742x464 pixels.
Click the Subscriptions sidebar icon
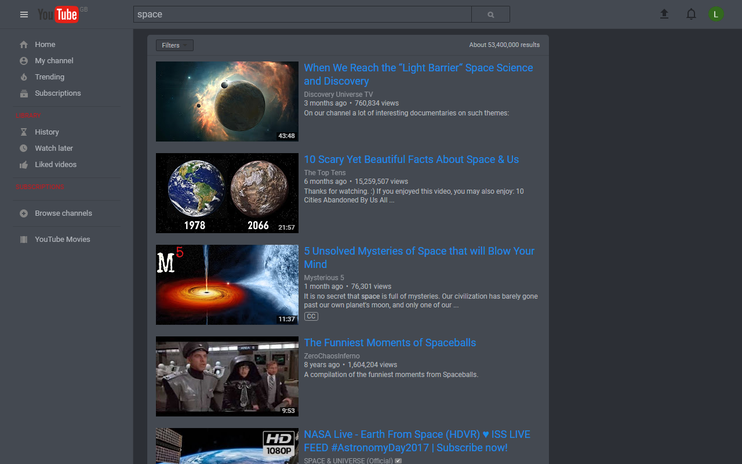[24, 93]
